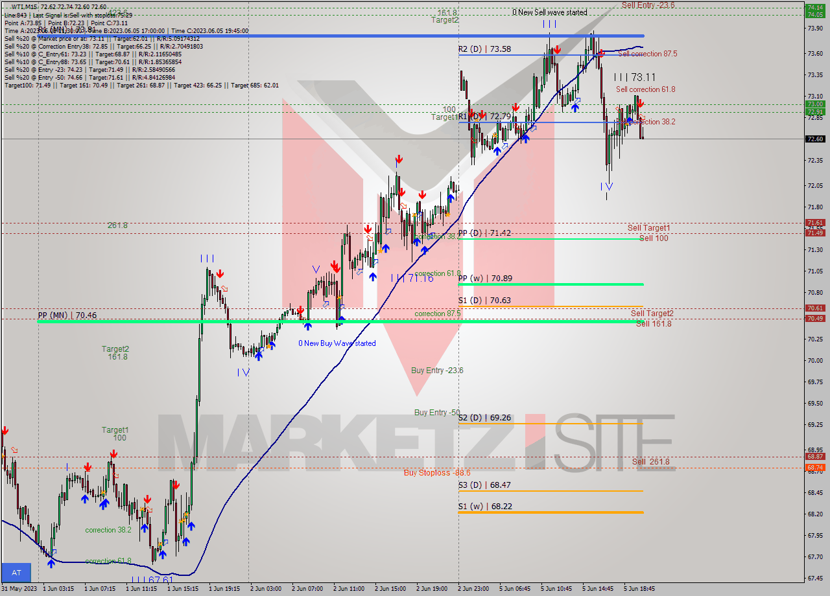This screenshot has width=830, height=596.
Task: Click the blue AT button
Action: point(16,573)
